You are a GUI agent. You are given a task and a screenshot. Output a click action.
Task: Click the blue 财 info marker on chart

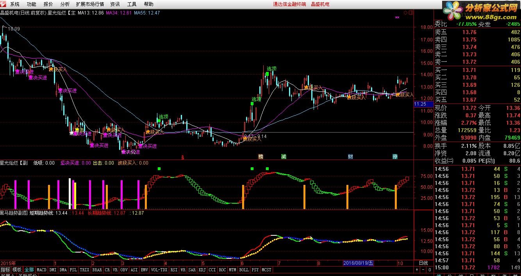pyautogui.click(x=351, y=157)
